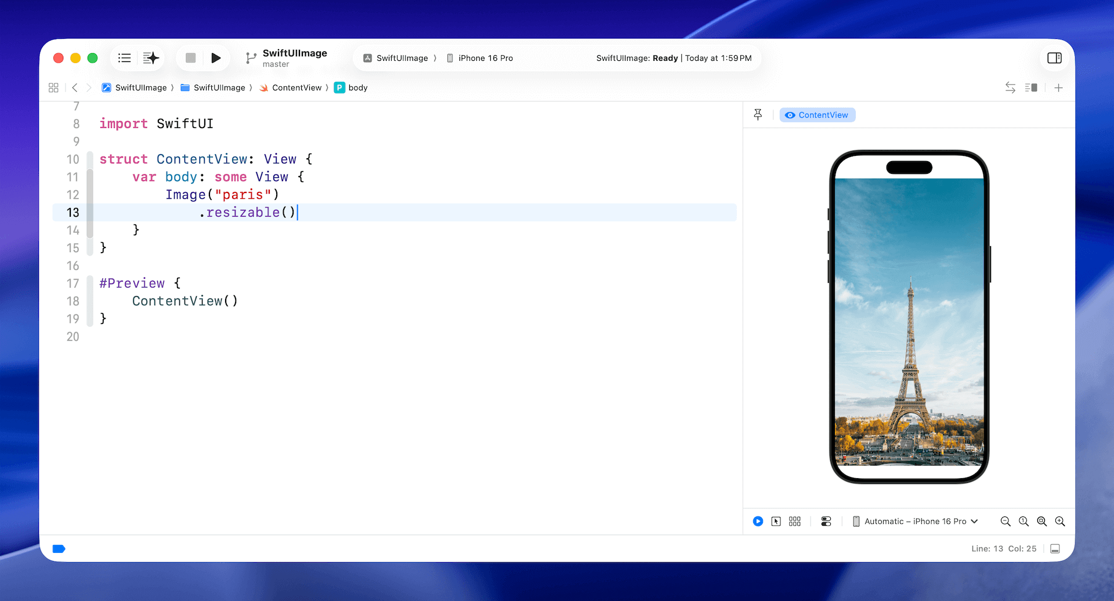Switch preview to Selectable mode
The image size is (1114, 601).
[x=776, y=521]
